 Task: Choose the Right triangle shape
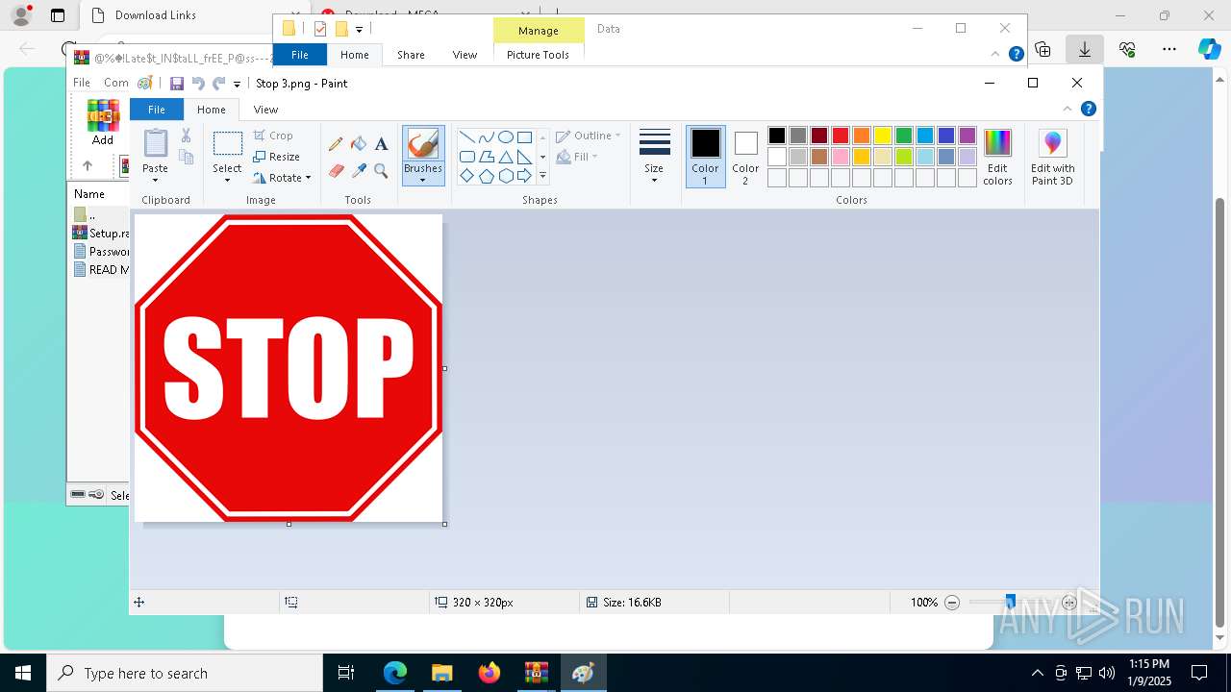tap(524, 157)
